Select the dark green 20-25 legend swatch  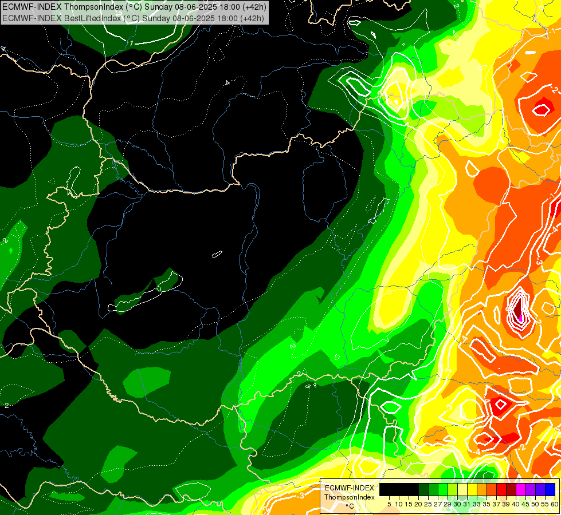(423, 489)
